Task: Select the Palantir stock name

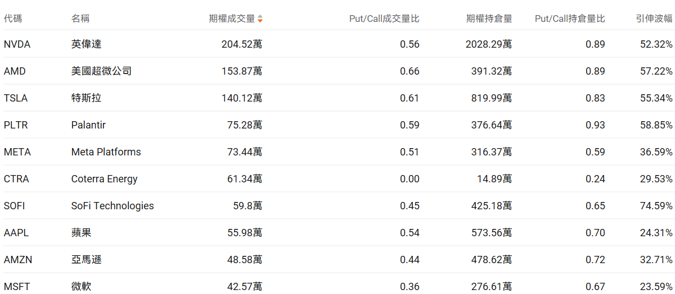Action: (88, 125)
